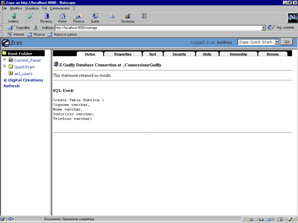Open the Control_Panel link
Viewport: 298px width, 223px height.
click(27, 60)
